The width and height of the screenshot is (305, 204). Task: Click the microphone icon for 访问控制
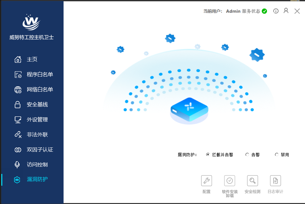[17, 164]
